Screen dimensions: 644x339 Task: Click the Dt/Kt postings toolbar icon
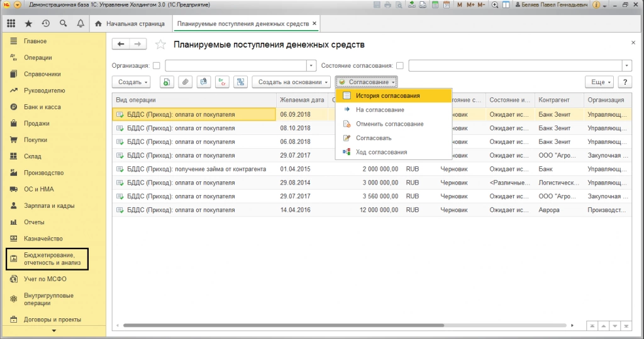coord(222,82)
